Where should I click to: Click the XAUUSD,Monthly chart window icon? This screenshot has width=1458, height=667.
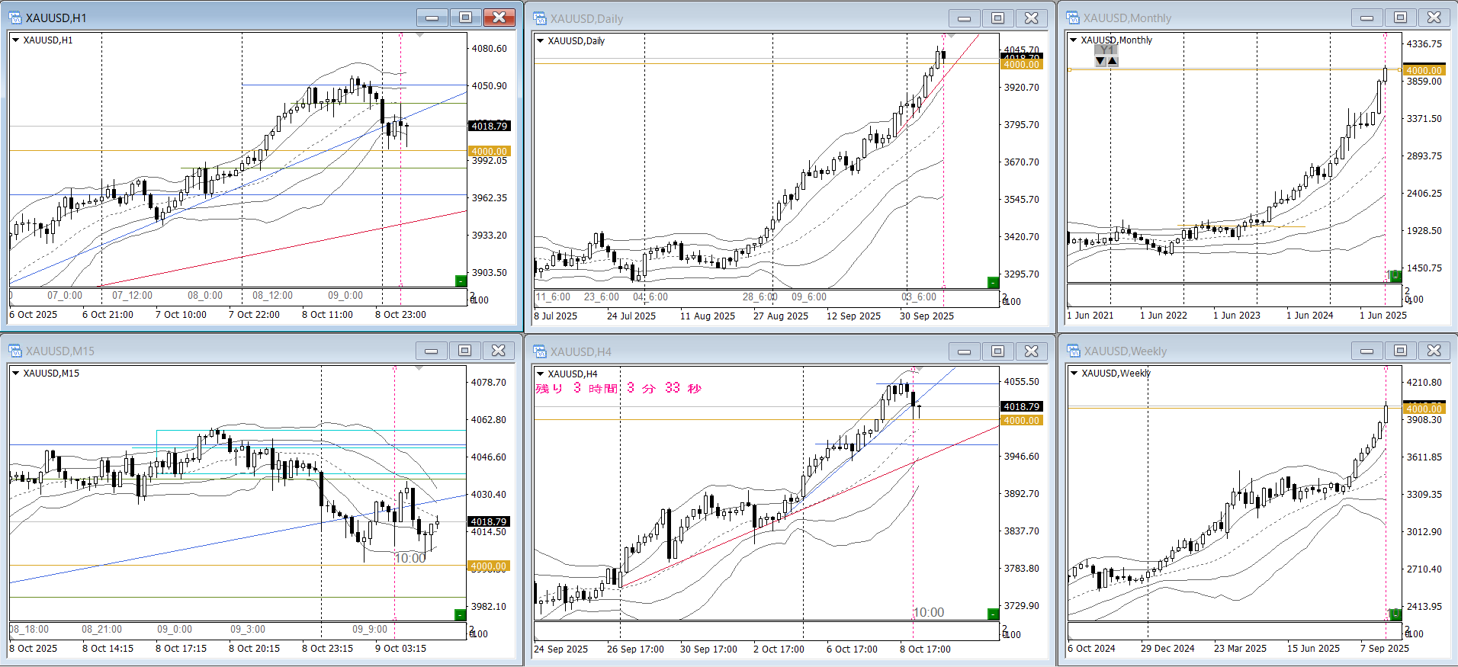pos(1073,18)
